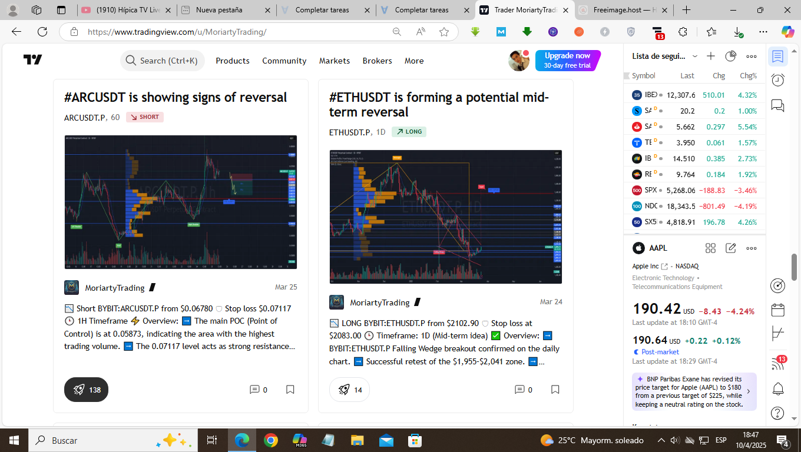Boost the ETHUSDT idea with 14 rockets

[x=349, y=390]
